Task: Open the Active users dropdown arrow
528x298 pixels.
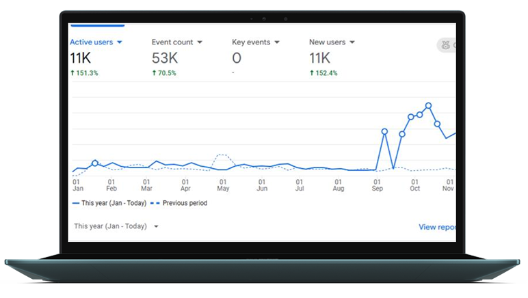Action: [x=120, y=42]
